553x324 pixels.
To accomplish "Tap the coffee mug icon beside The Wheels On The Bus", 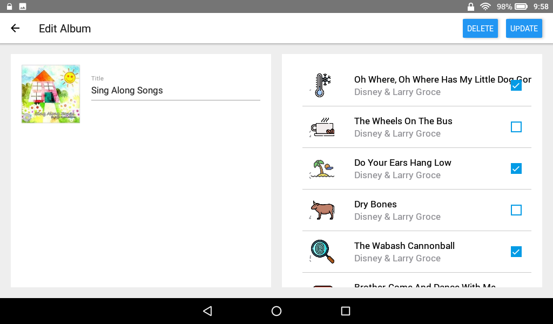I will (x=321, y=127).
